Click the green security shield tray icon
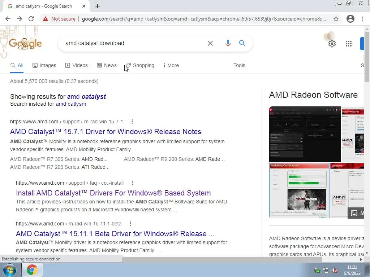The image size is (370, 277). (317, 271)
